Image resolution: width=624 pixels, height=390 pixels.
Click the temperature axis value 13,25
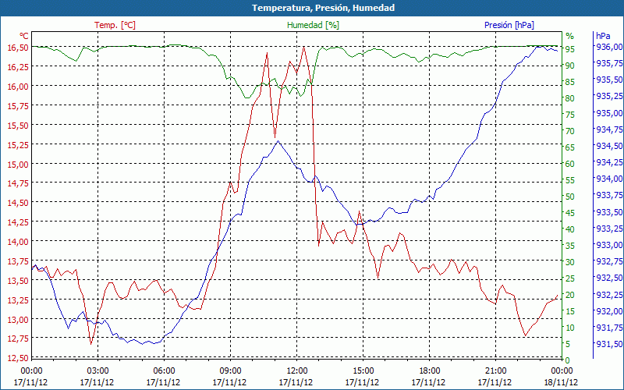(x=18, y=300)
